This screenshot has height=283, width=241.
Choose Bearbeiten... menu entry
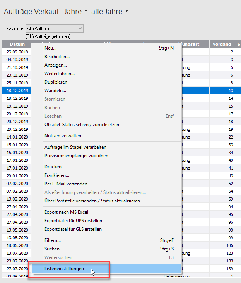click(x=57, y=57)
